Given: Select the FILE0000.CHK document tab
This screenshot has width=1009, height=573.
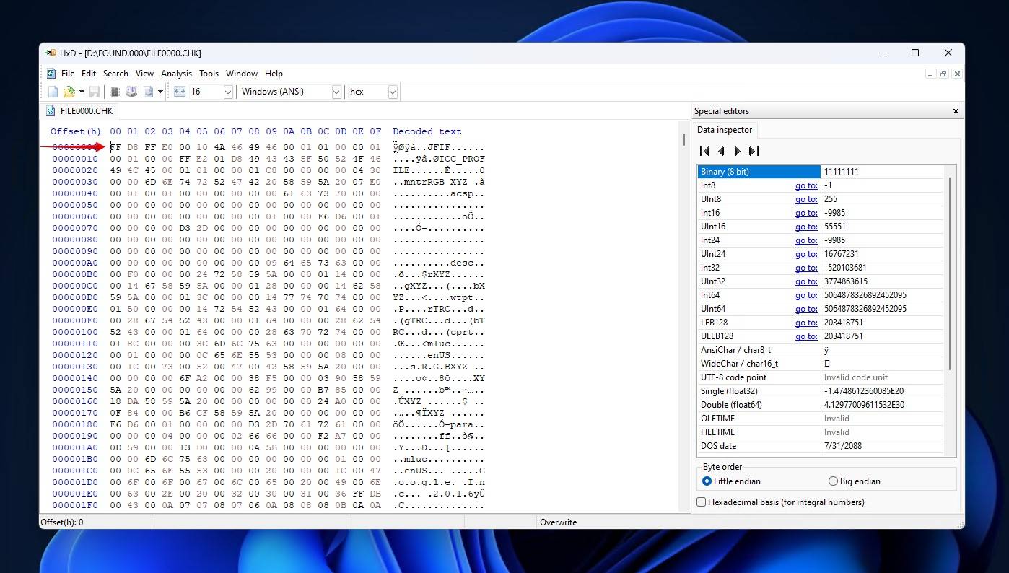Looking at the screenshot, I should pyautogui.click(x=79, y=111).
